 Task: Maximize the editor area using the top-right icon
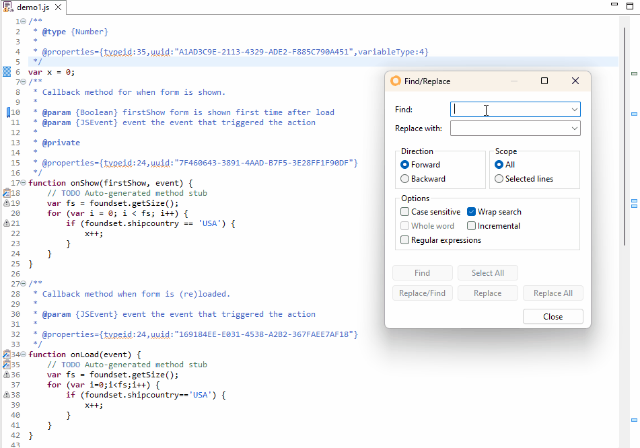pos(630,5)
